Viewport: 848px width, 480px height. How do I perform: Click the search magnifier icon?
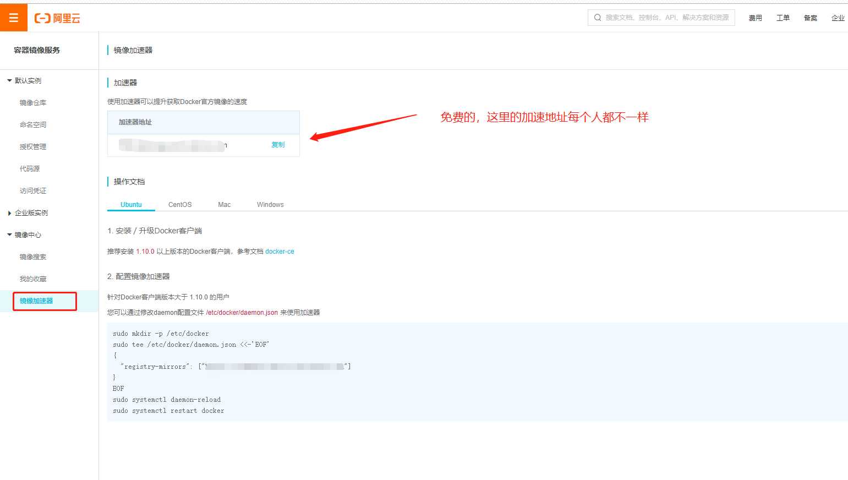[598, 18]
